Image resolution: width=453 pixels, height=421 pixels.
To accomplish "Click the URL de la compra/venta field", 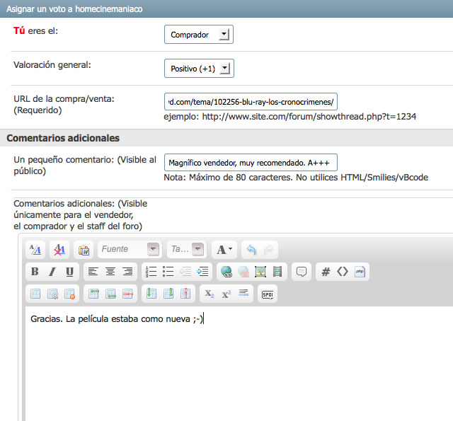I will click(251, 100).
